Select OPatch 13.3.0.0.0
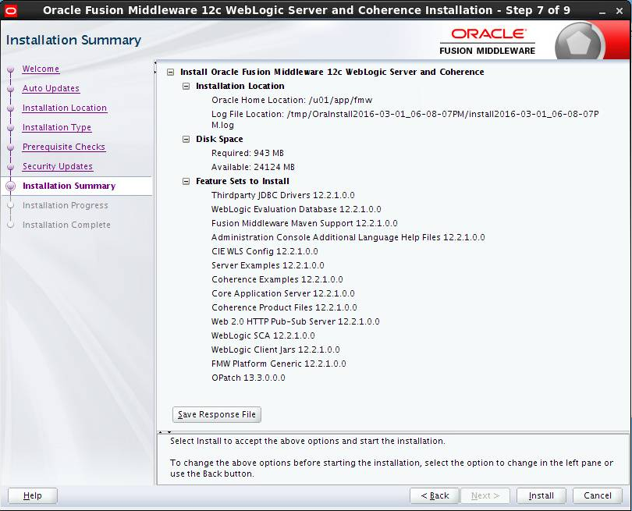This screenshot has height=511, width=632. [248, 378]
